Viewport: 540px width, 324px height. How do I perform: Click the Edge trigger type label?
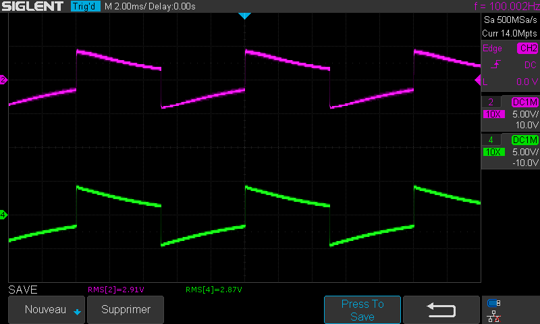coord(492,48)
